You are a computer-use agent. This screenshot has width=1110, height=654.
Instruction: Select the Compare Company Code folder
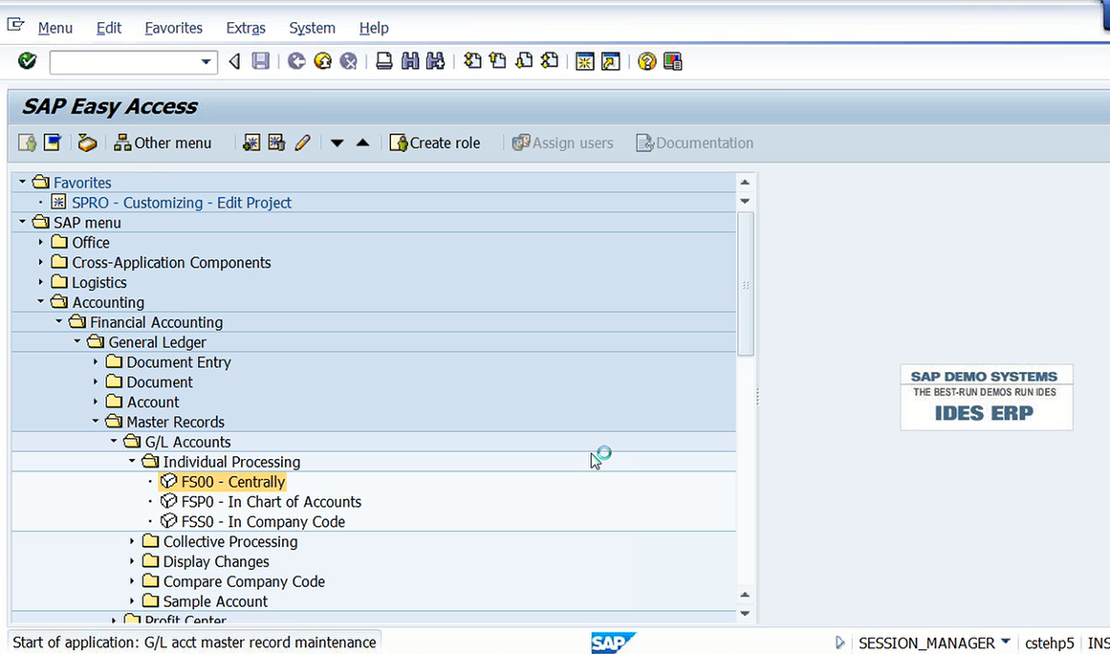pos(244,581)
